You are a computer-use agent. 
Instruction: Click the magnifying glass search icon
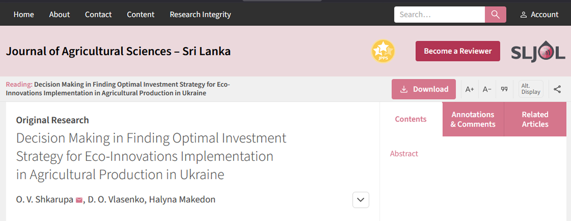coord(495,14)
